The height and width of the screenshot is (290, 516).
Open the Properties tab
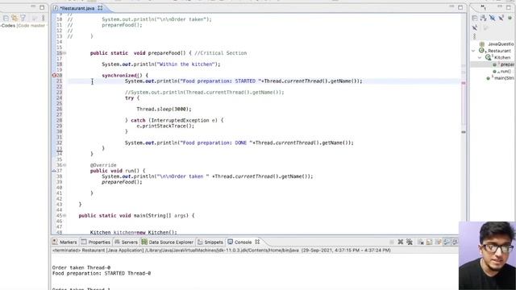point(96,242)
